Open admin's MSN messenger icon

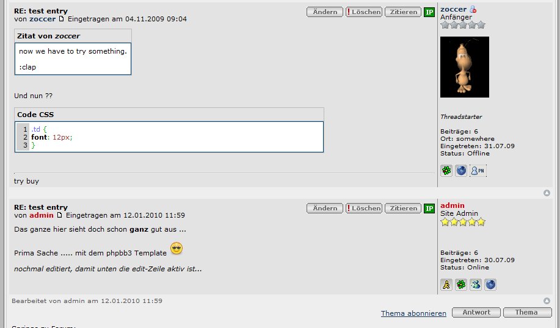tap(476, 285)
